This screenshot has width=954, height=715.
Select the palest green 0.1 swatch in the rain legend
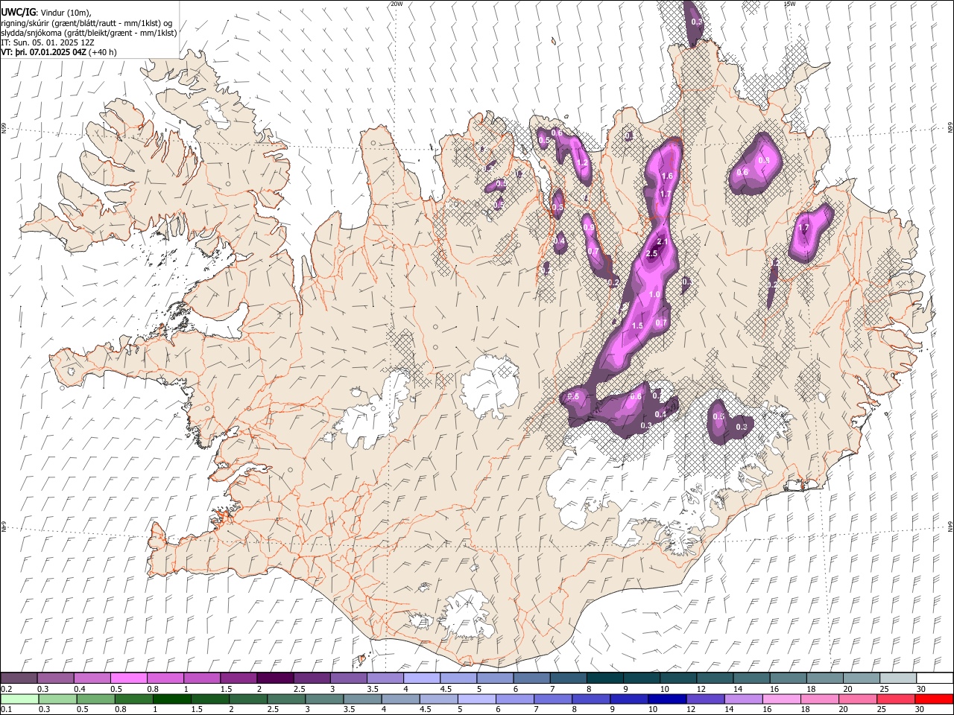(x=20, y=699)
